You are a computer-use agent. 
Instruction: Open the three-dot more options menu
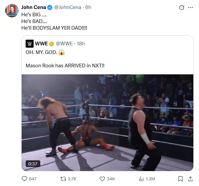click(x=190, y=7)
